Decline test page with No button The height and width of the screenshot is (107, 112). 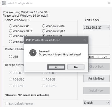point(76,67)
